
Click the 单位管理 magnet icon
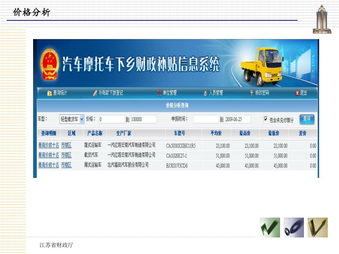159,93
